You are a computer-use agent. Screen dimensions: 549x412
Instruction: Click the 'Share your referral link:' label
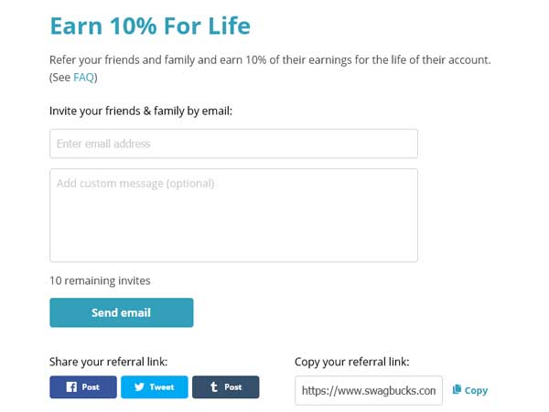pos(109,362)
